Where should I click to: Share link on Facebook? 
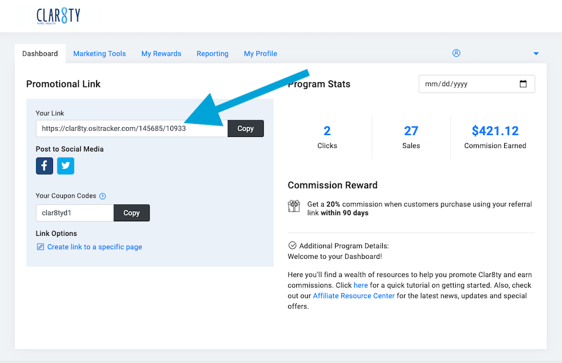point(44,166)
